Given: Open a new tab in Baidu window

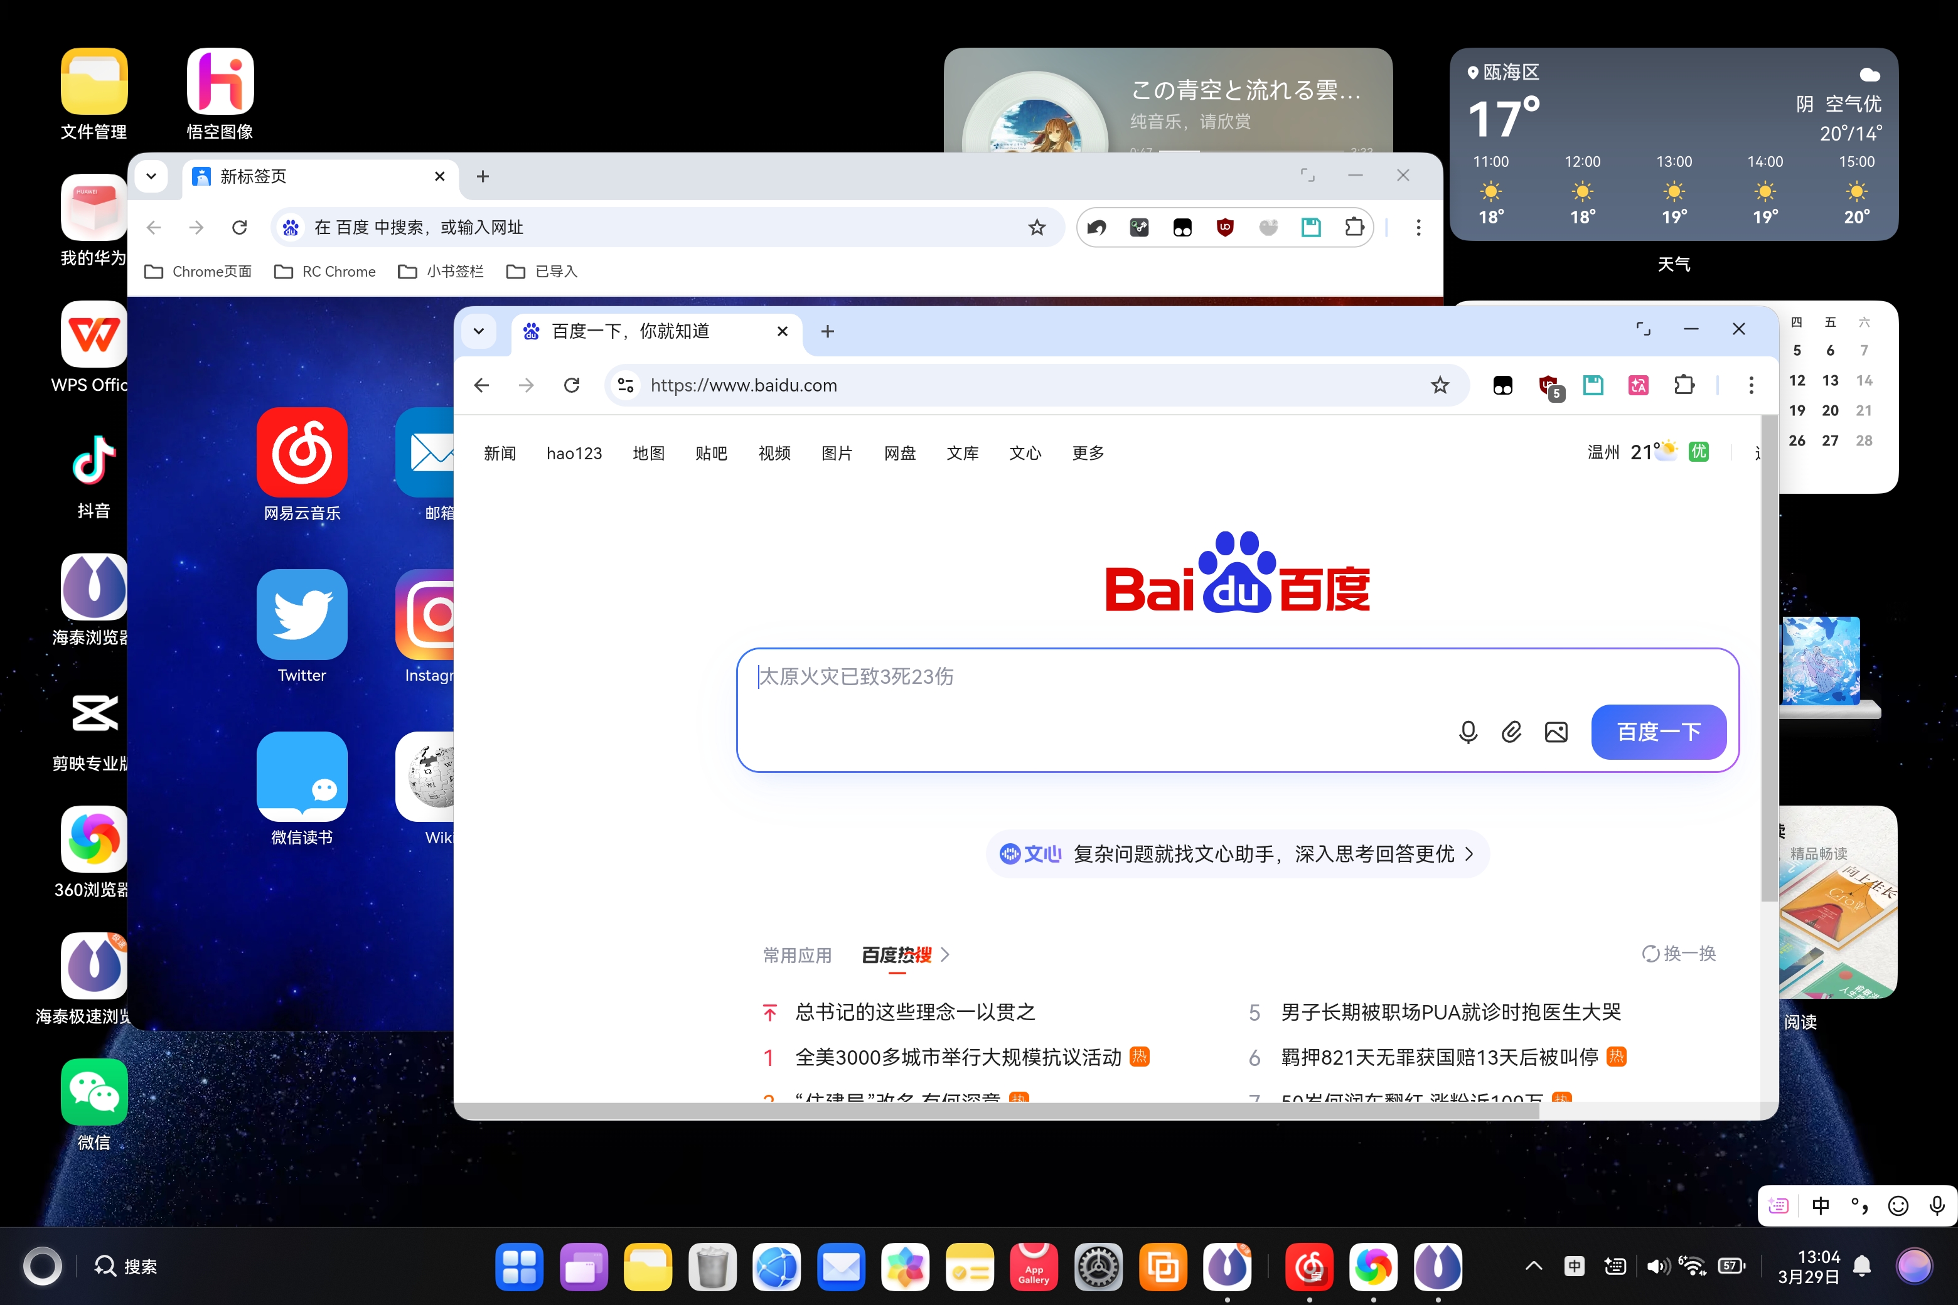Looking at the screenshot, I should tap(828, 331).
